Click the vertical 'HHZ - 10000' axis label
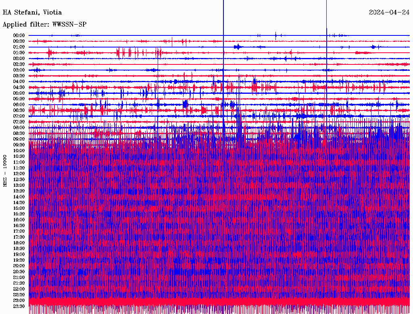Image resolution: width=413 pixels, height=314 pixels. click(5, 171)
